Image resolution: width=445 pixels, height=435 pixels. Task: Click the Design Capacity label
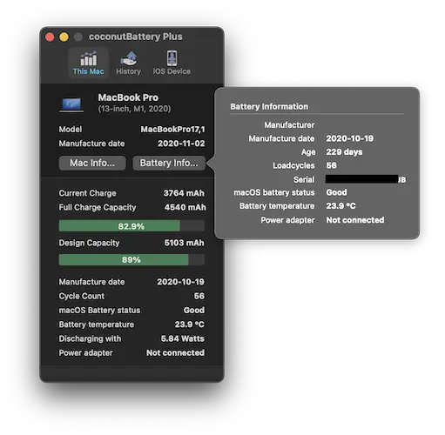(x=89, y=243)
